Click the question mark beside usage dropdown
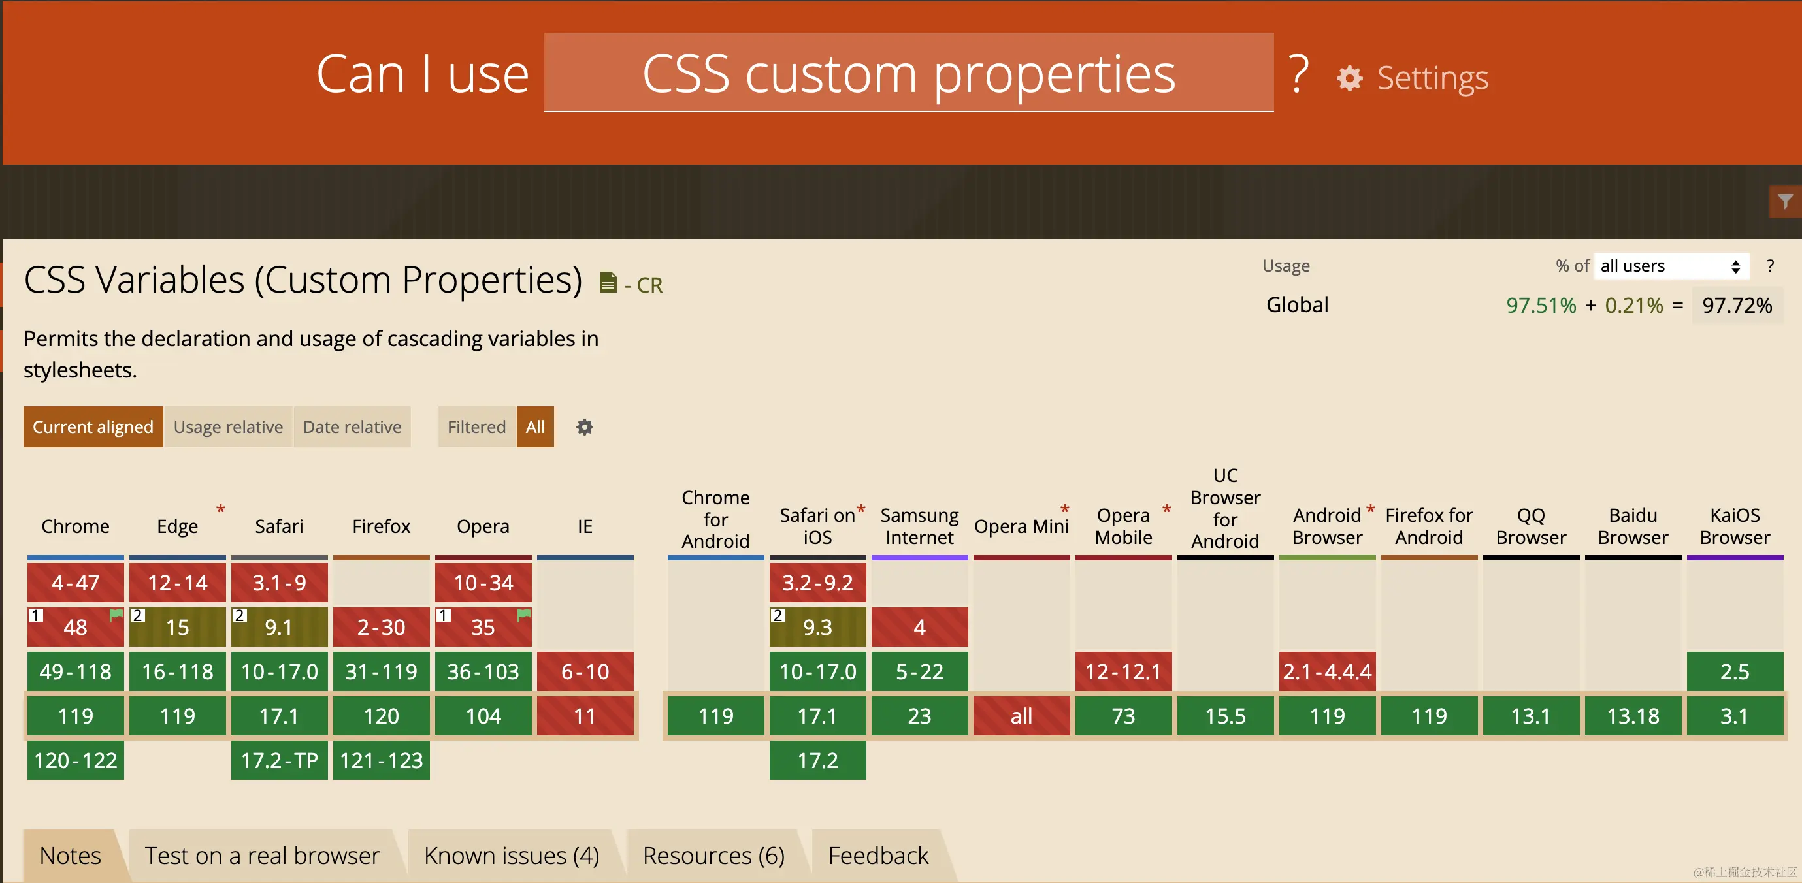1802x883 pixels. tap(1770, 266)
